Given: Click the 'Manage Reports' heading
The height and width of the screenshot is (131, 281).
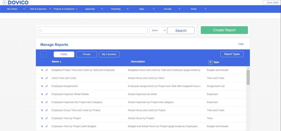Looking at the screenshot, I should [54, 45].
